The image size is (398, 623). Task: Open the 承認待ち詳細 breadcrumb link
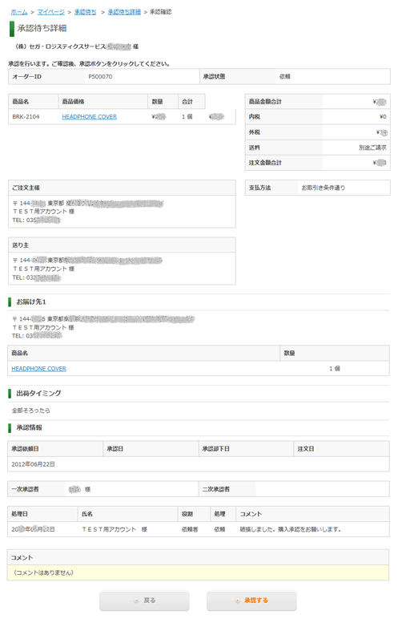point(124,12)
